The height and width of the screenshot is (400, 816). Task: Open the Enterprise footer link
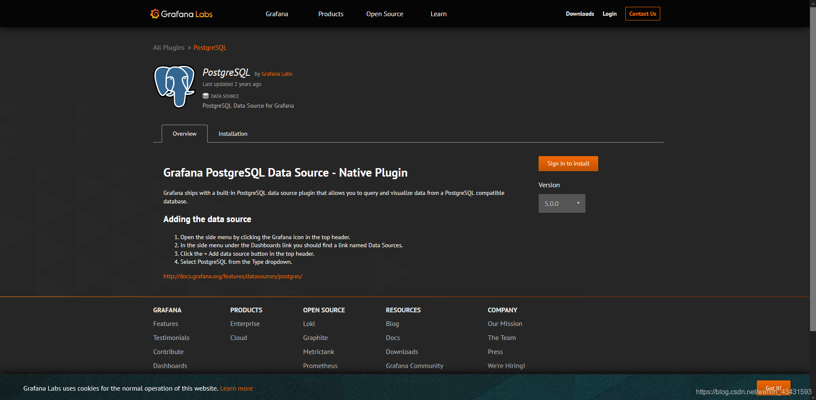[245, 324]
